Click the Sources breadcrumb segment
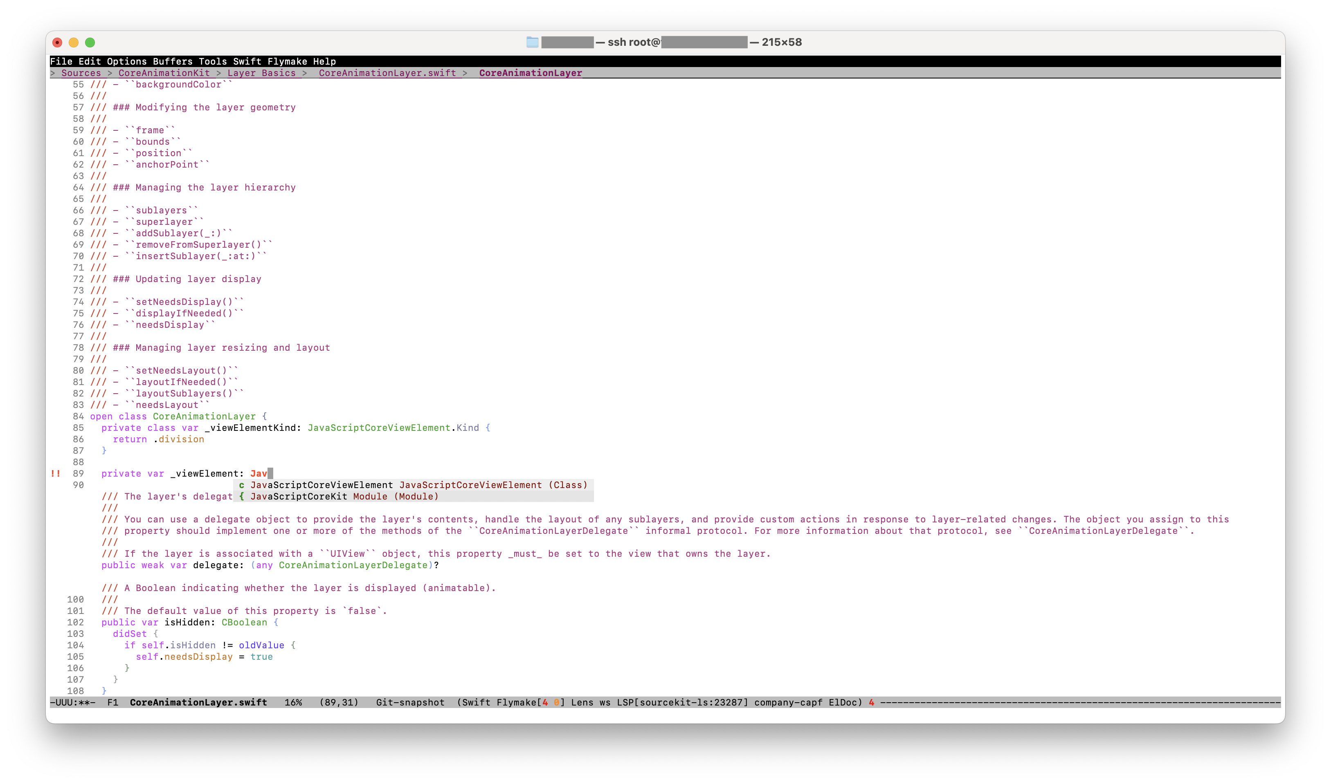Screen dimensions: 1331x784 pos(81,73)
